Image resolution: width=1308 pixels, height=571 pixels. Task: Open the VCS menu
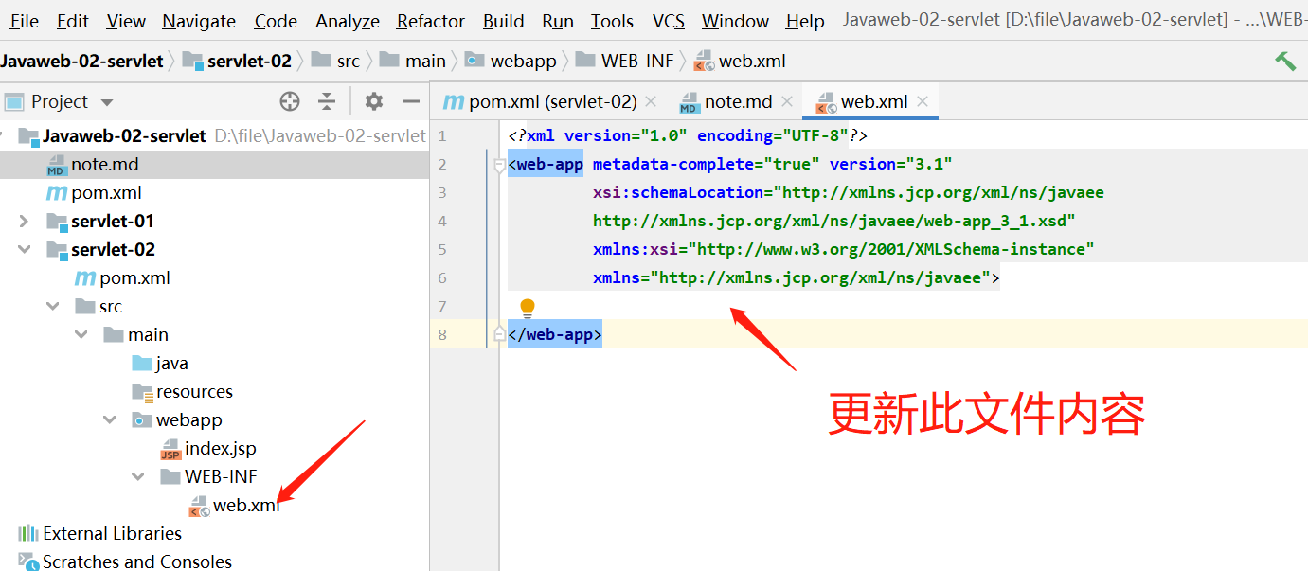(669, 21)
